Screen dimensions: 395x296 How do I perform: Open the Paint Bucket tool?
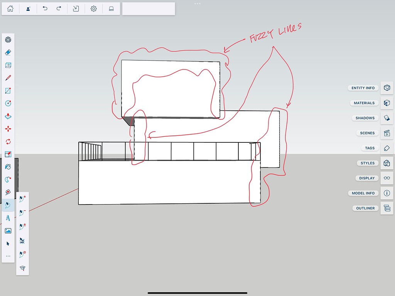click(x=8, y=167)
